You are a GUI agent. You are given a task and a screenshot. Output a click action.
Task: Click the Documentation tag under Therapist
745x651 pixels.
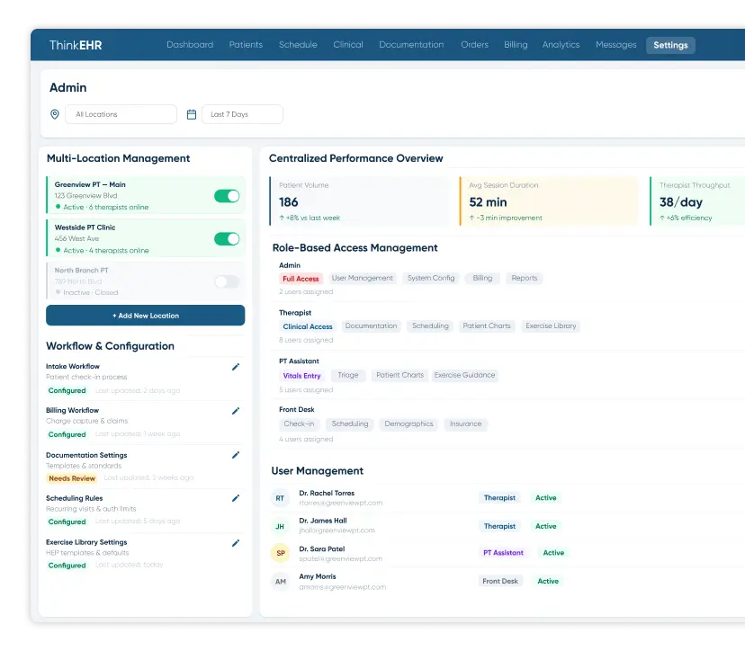371,326
